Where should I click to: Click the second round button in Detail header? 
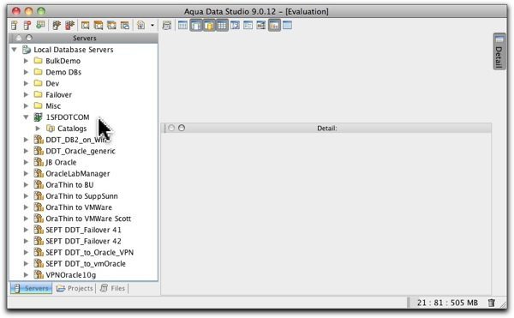pyautogui.click(x=182, y=128)
